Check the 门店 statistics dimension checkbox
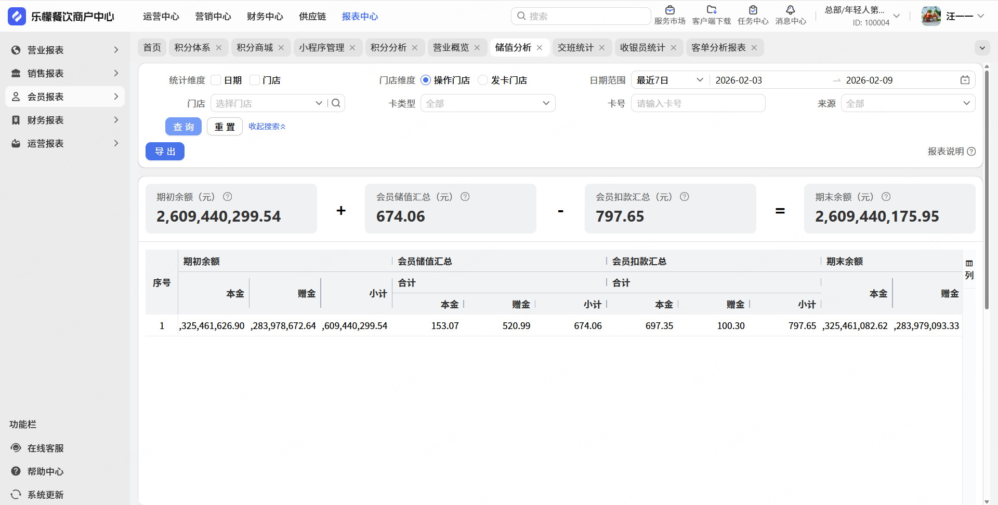Image resolution: width=998 pixels, height=505 pixels. point(255,80)
